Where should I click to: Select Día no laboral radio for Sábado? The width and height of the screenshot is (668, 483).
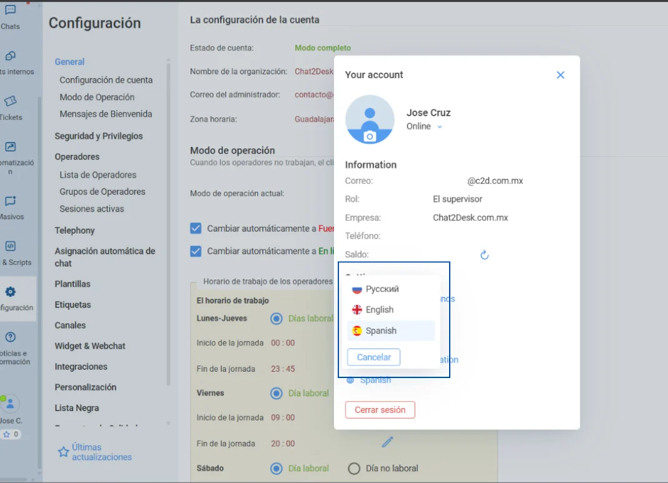tap(353, 469)
